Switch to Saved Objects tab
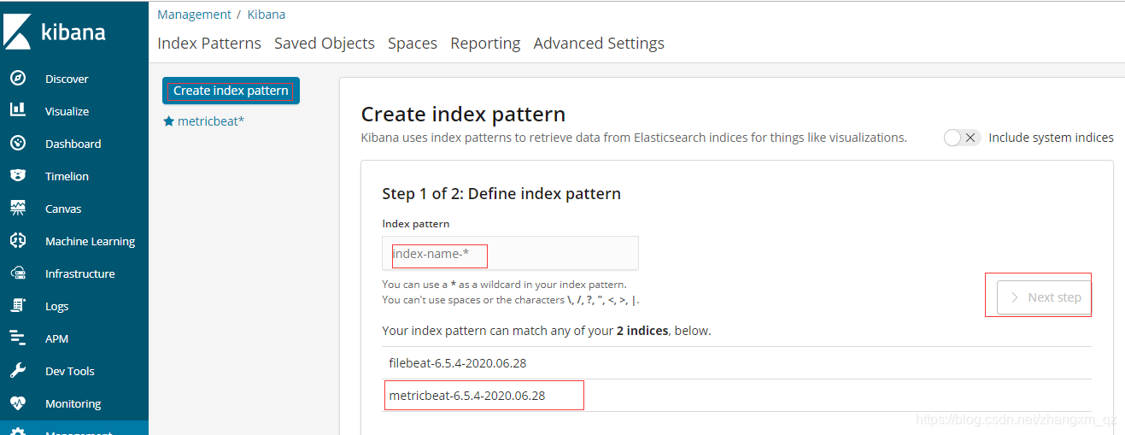The height and width of the screenshot is (435, 1125). 325,44
